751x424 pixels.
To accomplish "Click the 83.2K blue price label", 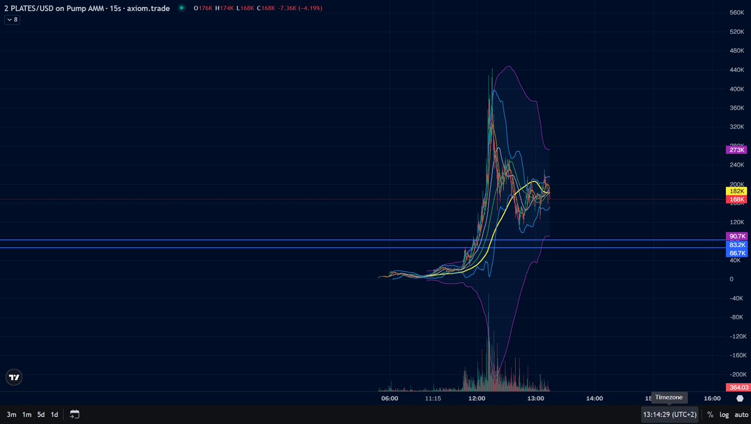I will pos(736,244).
